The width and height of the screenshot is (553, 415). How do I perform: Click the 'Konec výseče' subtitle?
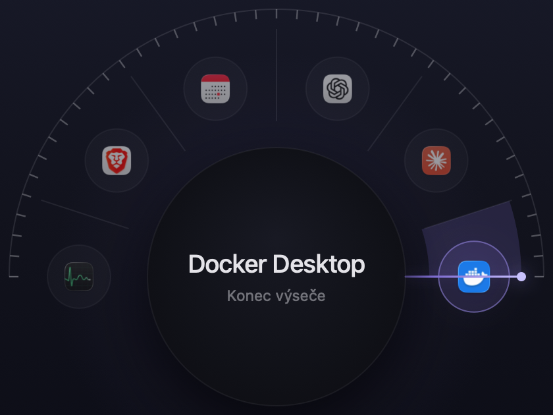[x=276, y=296]
